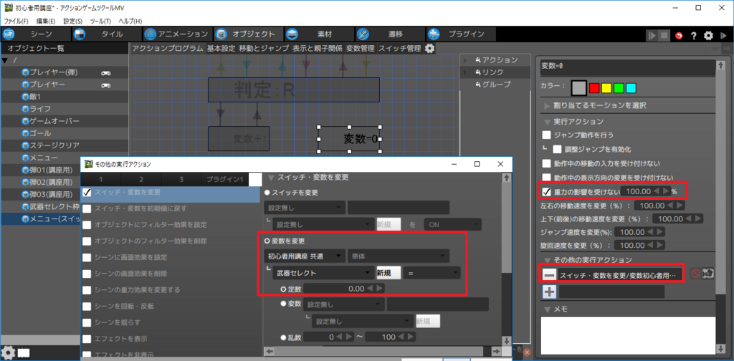
Task: Open the = operator dropdown
Action: (x=432, y=273)
